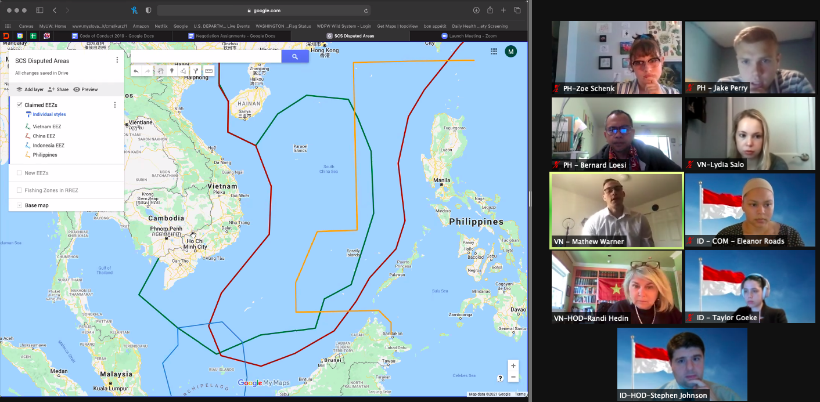Select the Add marker tool
This screenshot has height=402, width=820.
click(171, 71)
